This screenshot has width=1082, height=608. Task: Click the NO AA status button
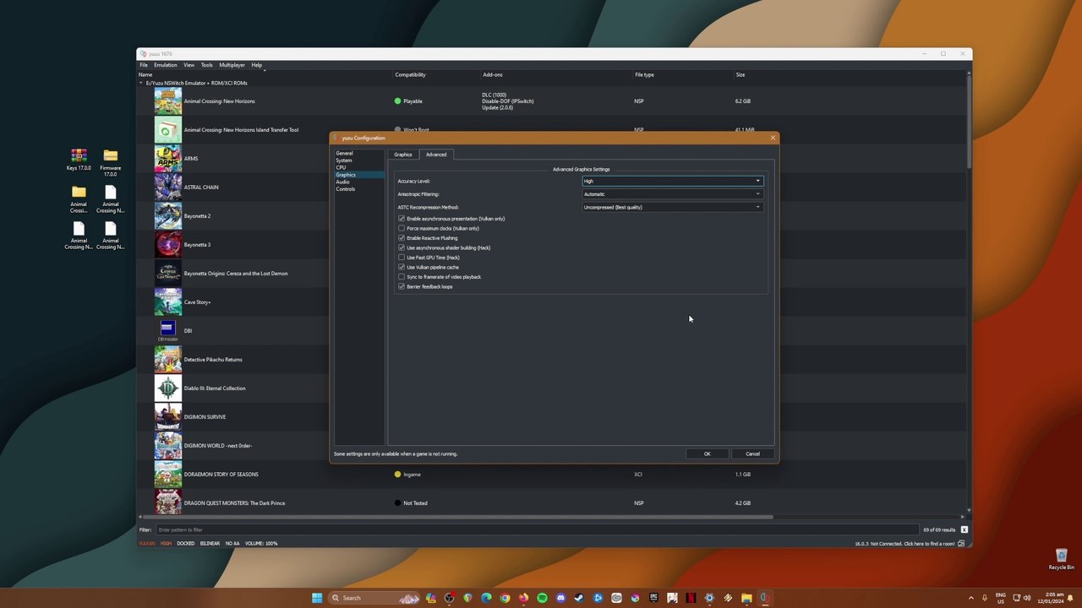tap(232, 543)
